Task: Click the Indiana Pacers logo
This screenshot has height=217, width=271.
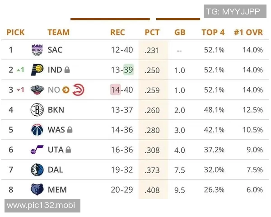Action: (37, 70)
